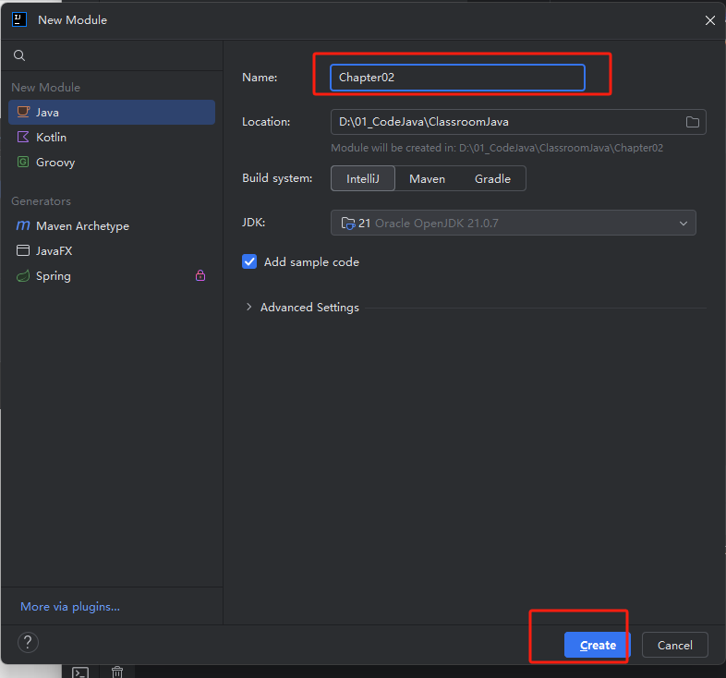Screen dimensions: 726x678
Task: Click the JavaFX window icon
Action: pyautogui.click(x=23, y=250)
